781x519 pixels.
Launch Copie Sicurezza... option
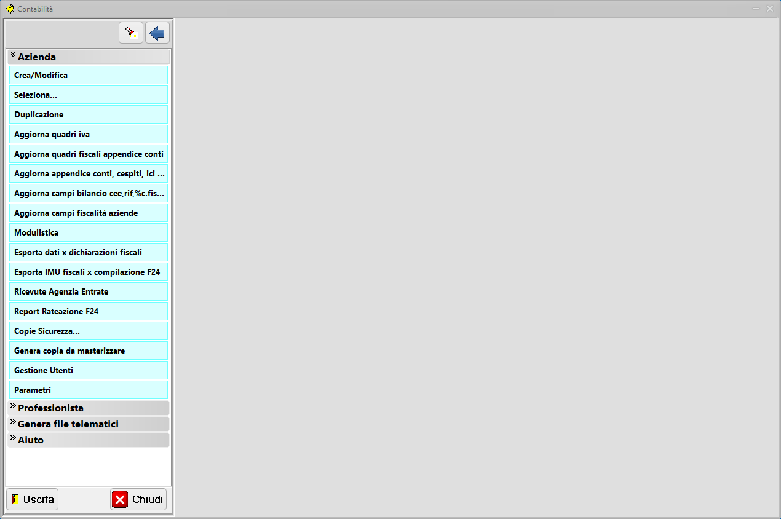click(89, 331)
